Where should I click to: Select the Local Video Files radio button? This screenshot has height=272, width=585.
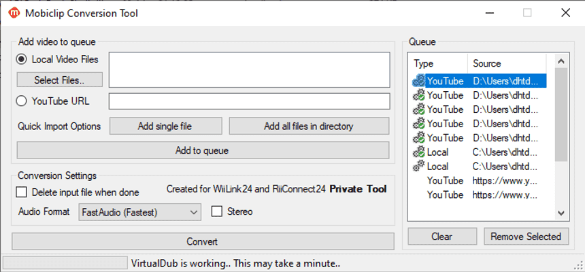pos(22,59)
